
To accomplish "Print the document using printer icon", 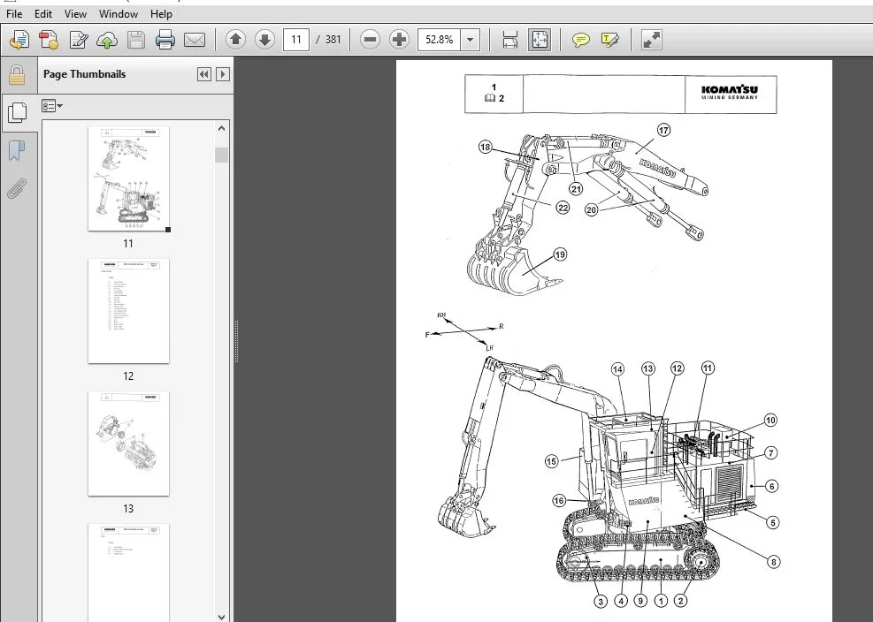I will point(165,40).
